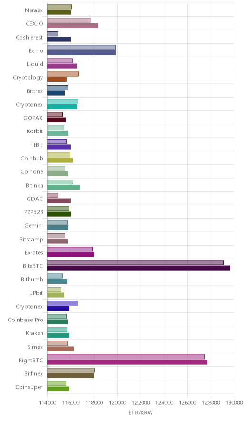This screenshot has height=421, width=244.
Task: Click the BiteBTC dark purple bar
Action: [139, 268]
